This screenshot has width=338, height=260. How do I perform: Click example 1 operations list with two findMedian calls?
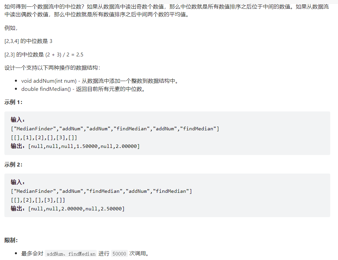115,129
